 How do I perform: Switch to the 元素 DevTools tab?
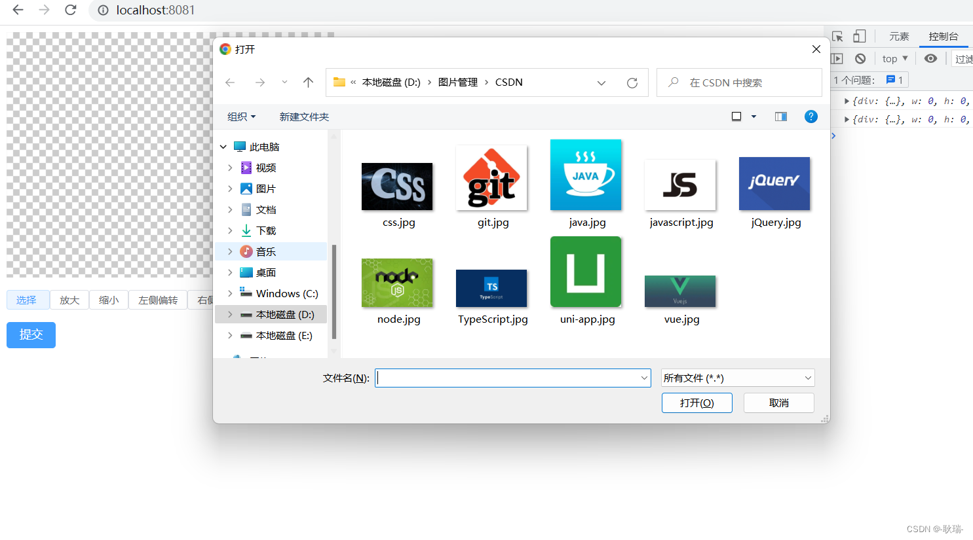click(x=899, y=37)
